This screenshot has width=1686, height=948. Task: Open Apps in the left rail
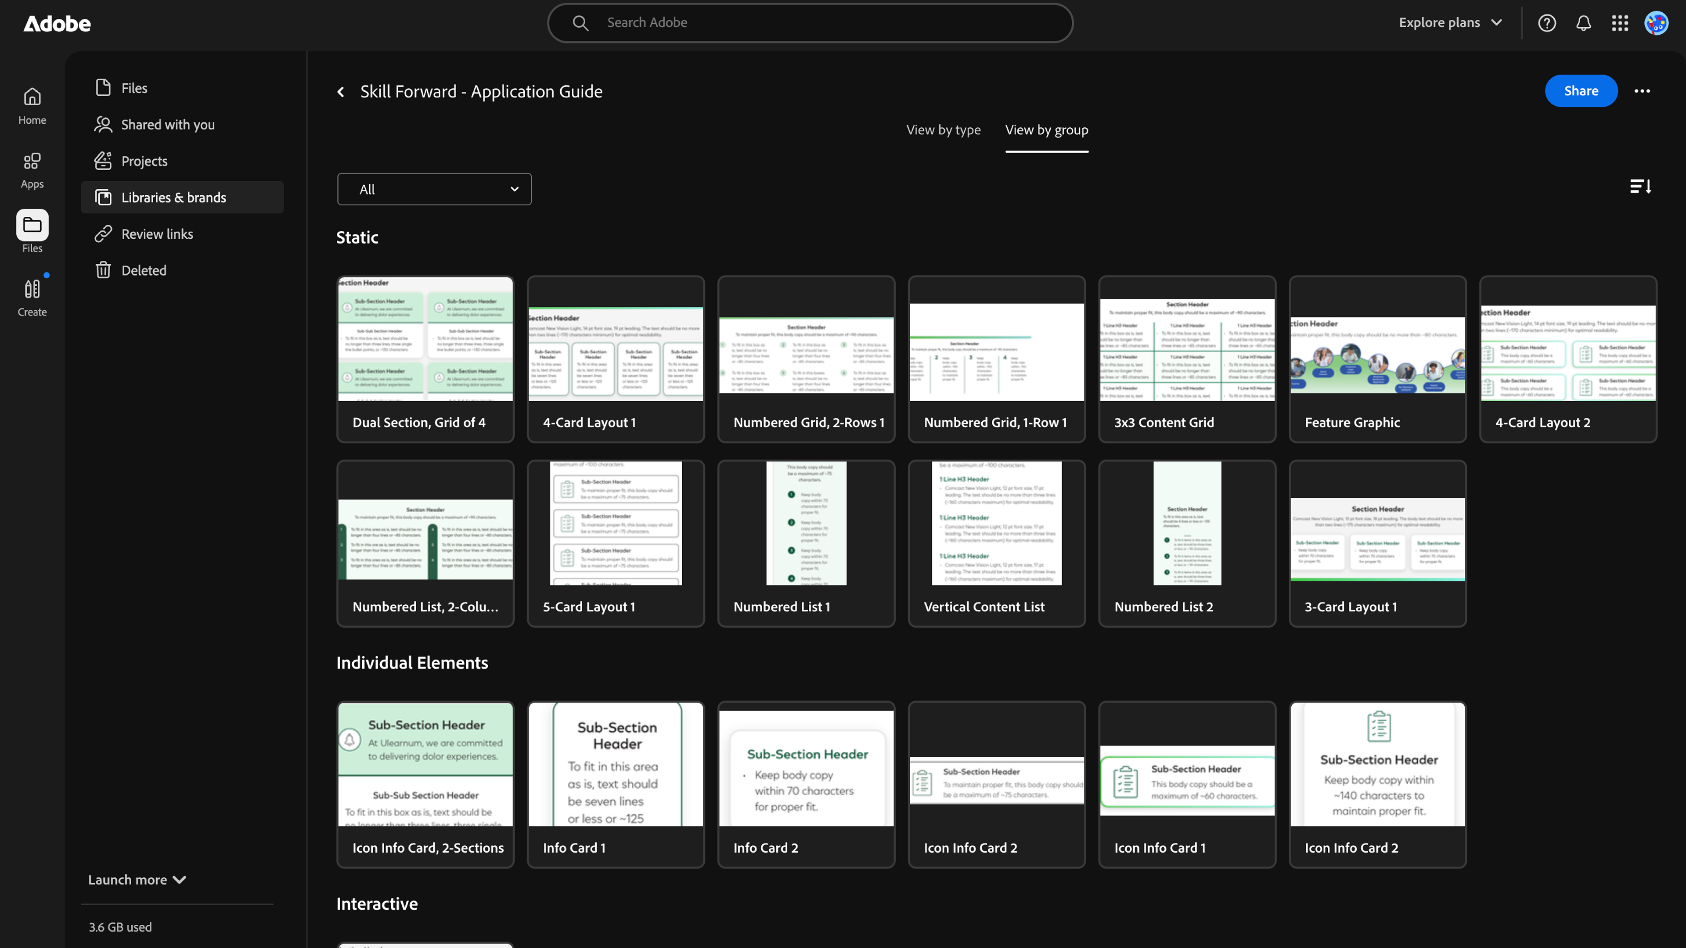32,170
